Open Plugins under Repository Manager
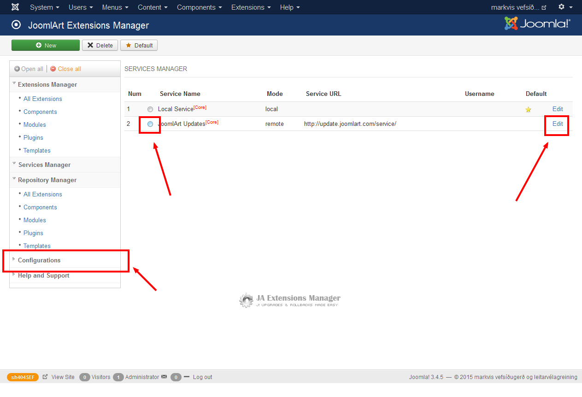 (x=33, y=233)
